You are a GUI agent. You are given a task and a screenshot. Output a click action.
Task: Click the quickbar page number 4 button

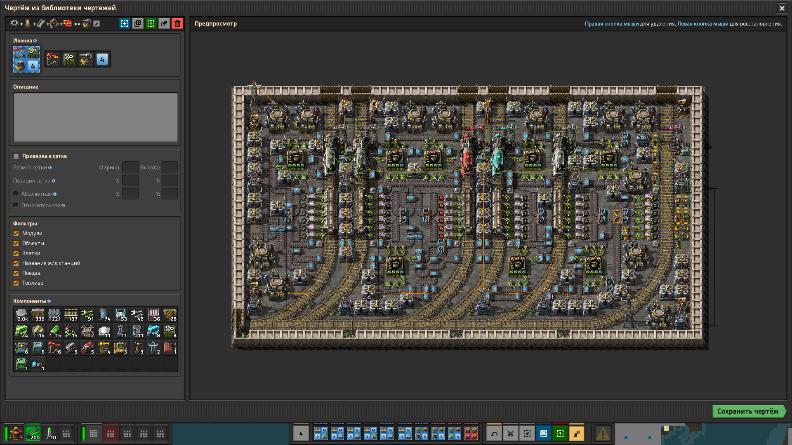click(301, 433)
